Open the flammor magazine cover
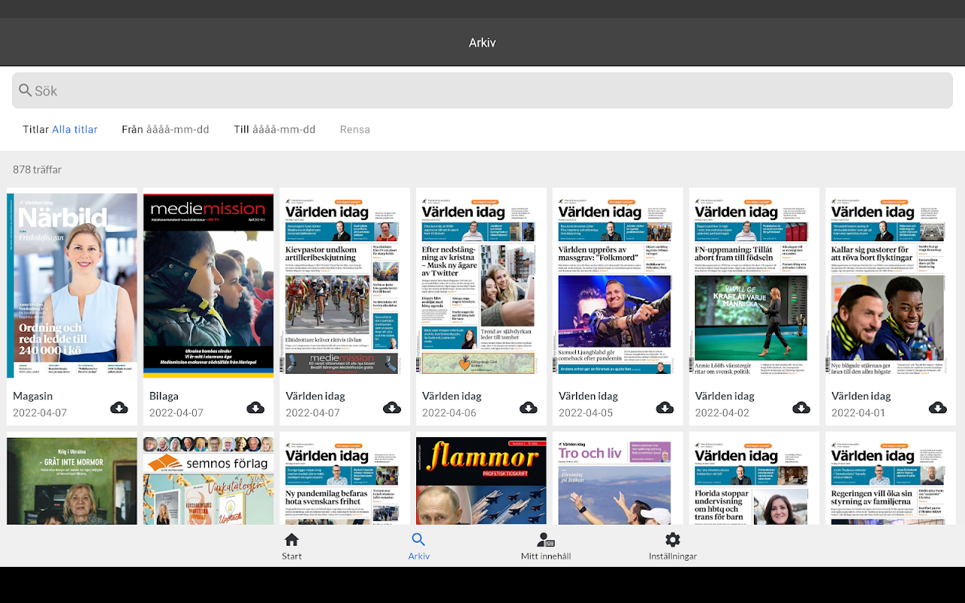The height and width of the screenshot is (603, 965). coord(482,481)
